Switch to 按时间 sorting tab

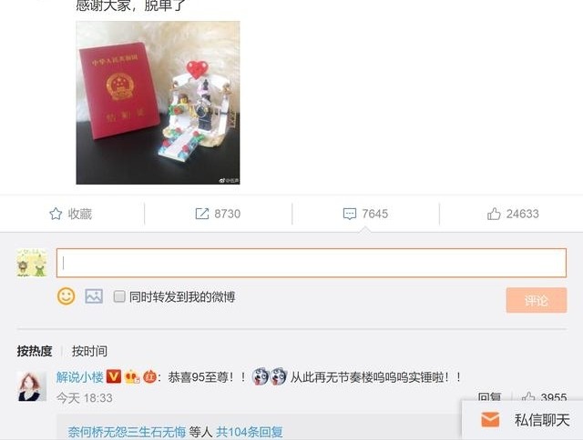[x=89, y=351]
